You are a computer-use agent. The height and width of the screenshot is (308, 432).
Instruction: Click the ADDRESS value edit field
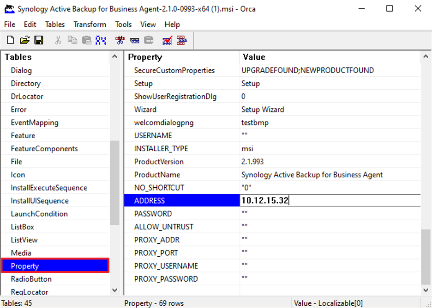[330, 200]
